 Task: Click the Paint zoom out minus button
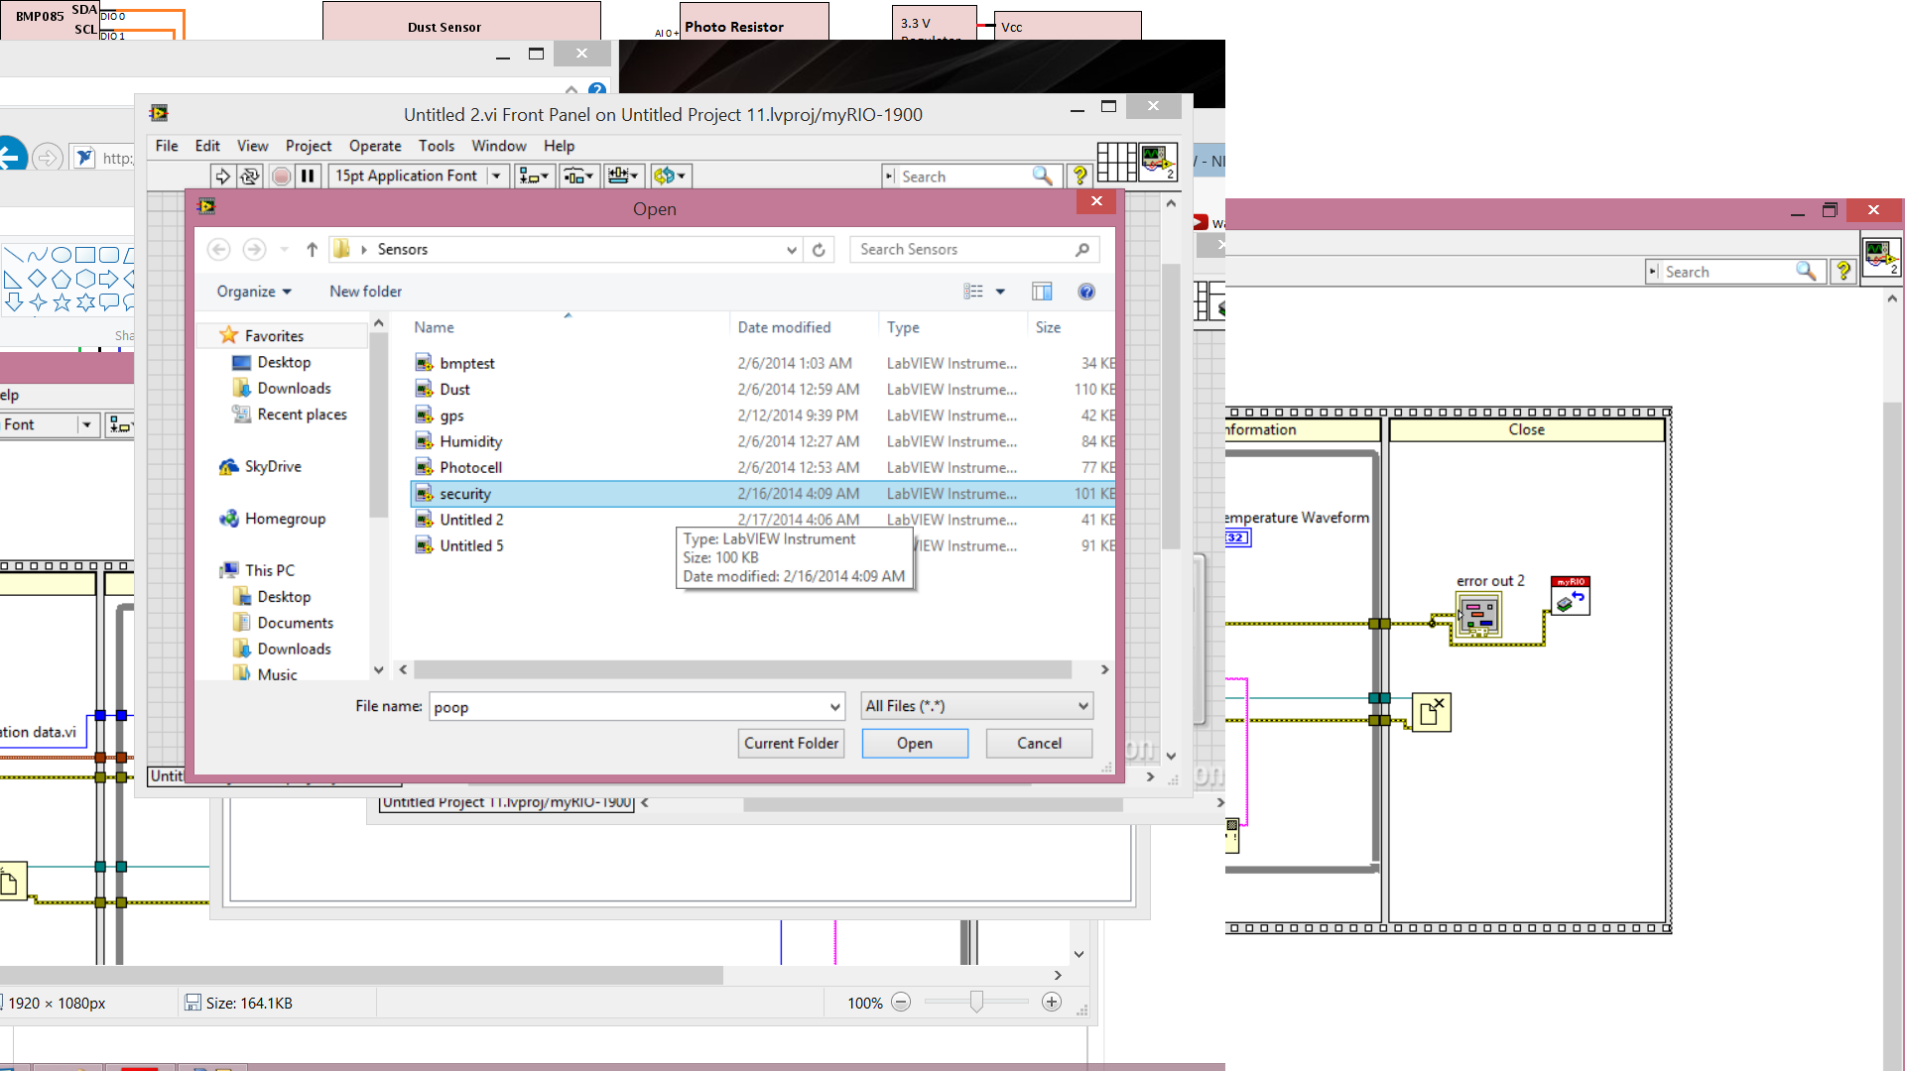tap(901, 1003)
